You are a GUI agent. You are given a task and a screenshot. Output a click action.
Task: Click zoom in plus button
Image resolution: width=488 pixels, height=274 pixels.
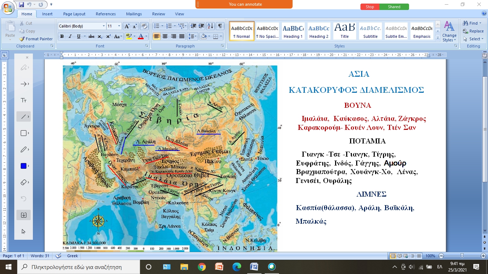(x=483, y=256)
